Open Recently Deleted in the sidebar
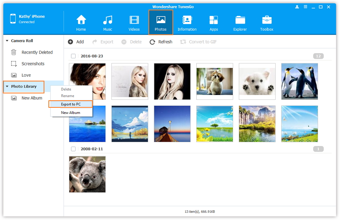340x220 pixels. (x=37, y=52)
